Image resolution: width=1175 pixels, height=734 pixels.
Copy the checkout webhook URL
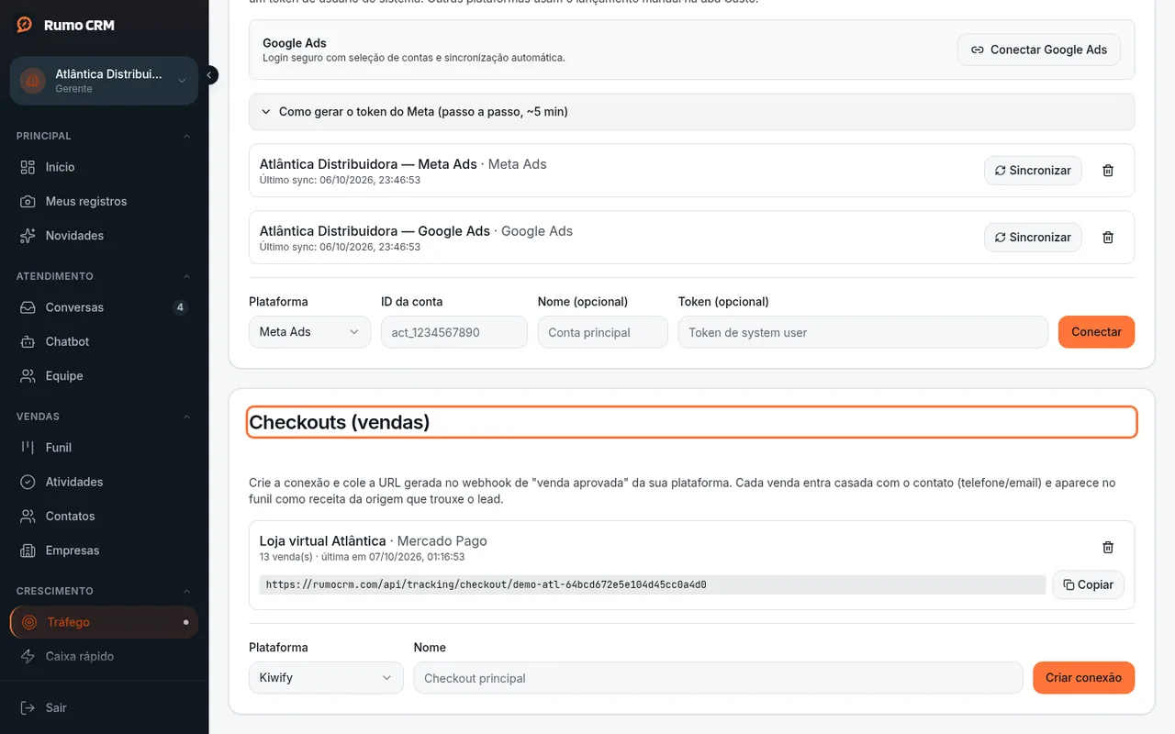click(1088, 584)
